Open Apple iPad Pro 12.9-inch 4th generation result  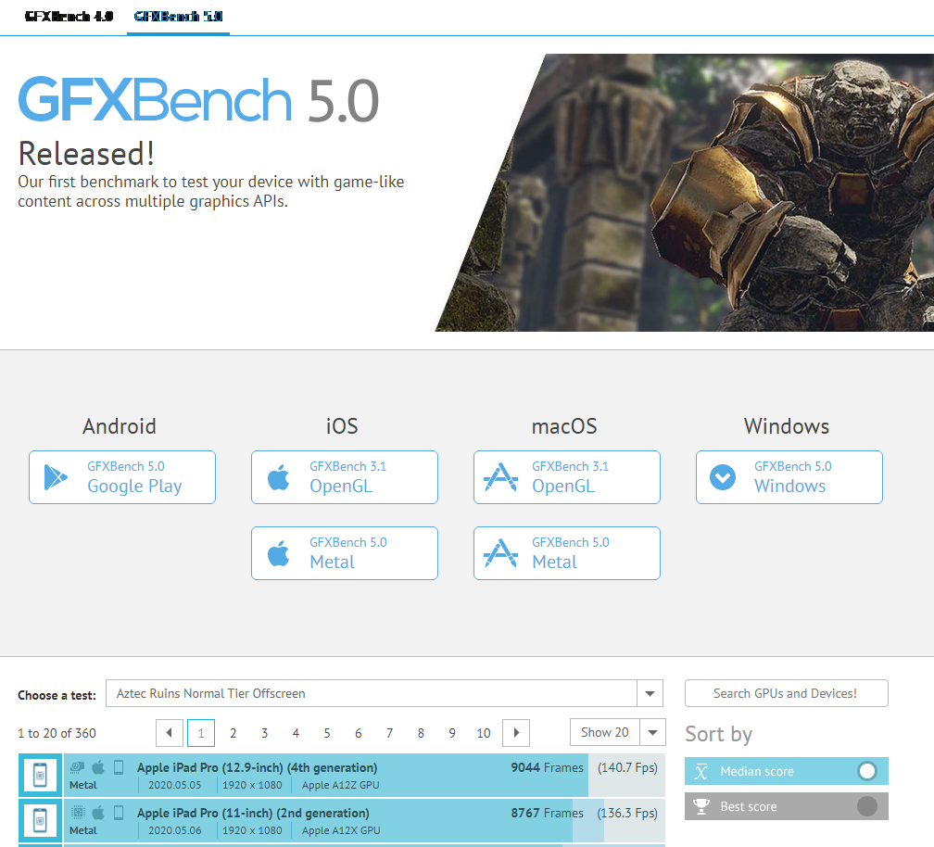point(341,776)
